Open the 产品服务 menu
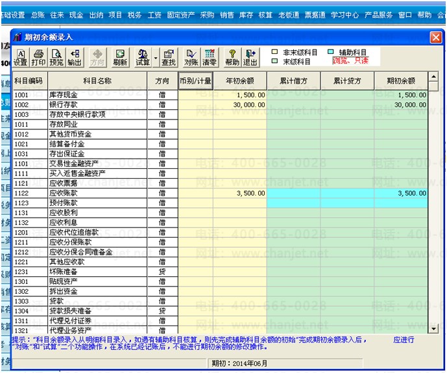The image size is (447, 373). tap(379, 15)
